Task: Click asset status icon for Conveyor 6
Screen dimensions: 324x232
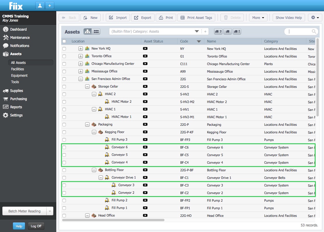Action: [x=145, y=147]
